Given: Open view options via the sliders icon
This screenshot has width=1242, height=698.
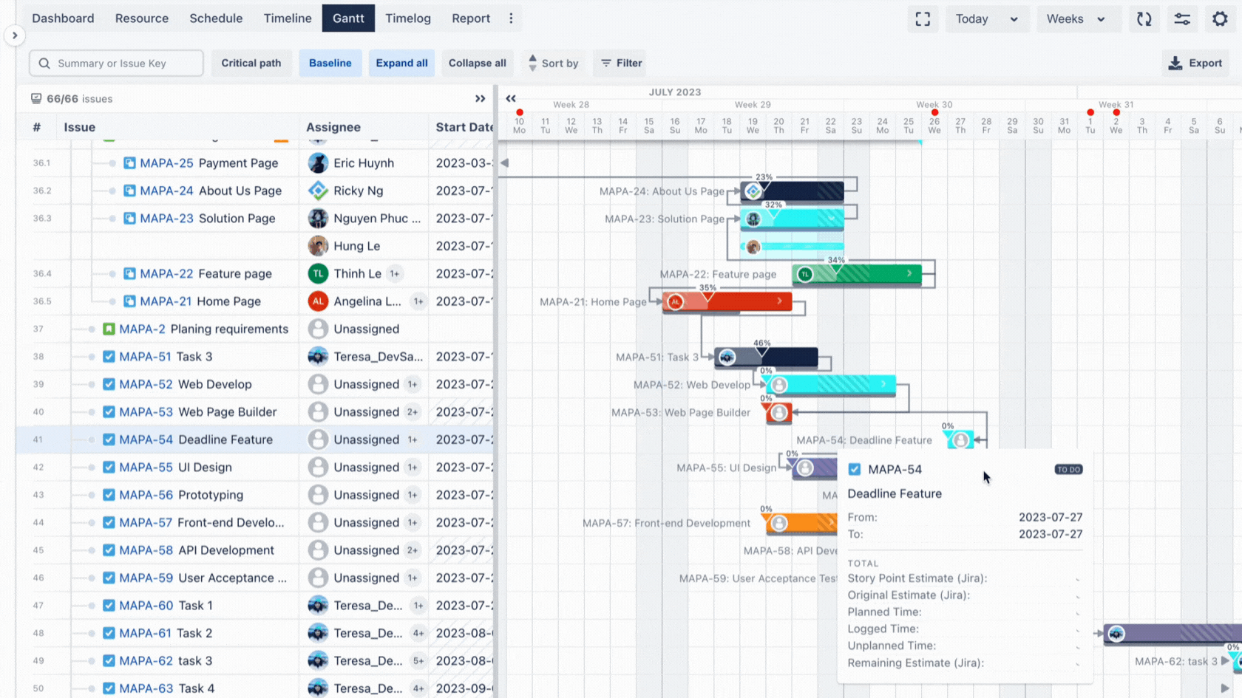Looking at the screenshot, I should coord(1182,19).
